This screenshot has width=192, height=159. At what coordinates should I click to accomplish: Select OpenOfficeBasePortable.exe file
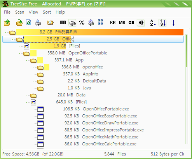tap(110, 116)
